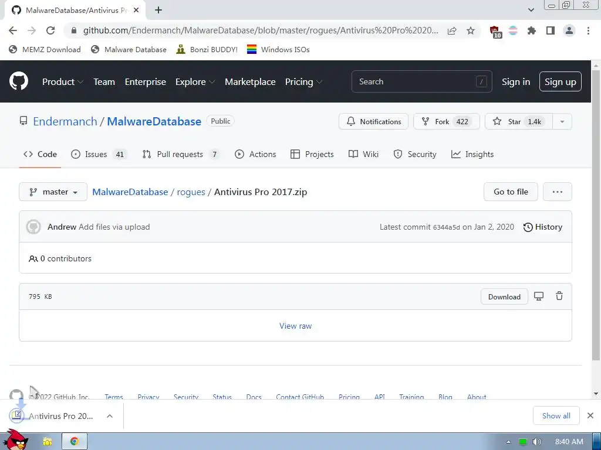The height and width of the screenshot is (450, 601).
Task: Expand the Explore dropdown menu
Action: point(195,82)
